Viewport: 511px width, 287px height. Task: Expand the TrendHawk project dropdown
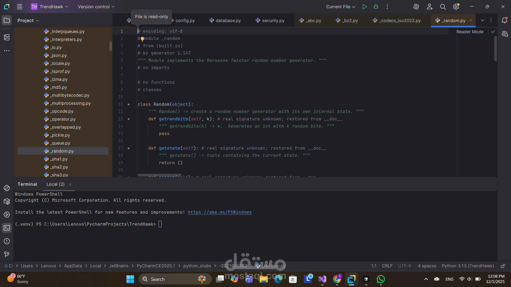[x=50, y=7]
